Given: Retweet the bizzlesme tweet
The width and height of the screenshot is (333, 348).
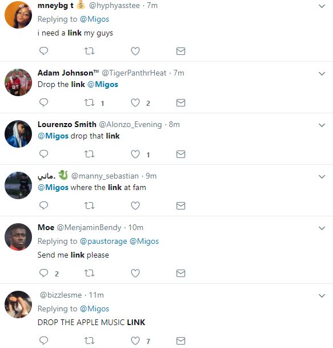Looking at the screenshot, I should (x=90, y=341).
